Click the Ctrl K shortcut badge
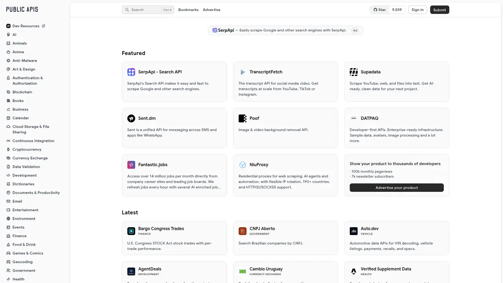The height and width of the screenshot is (283, 503). tap(167, 10)
